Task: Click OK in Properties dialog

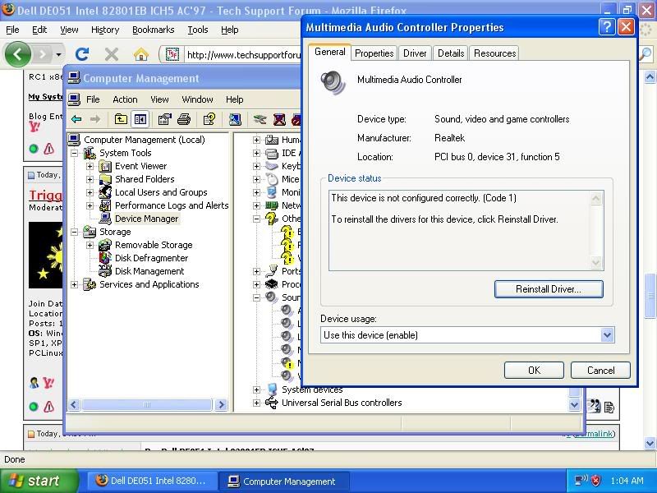Action: click(534, 371)
